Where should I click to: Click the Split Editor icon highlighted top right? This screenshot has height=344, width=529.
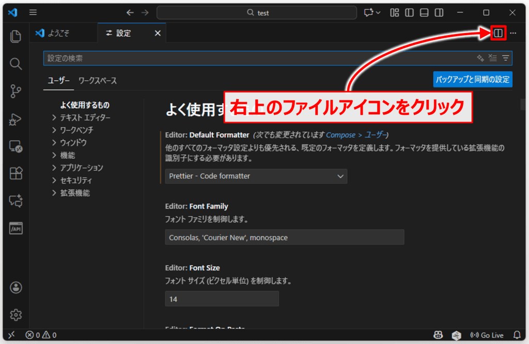pos(497,33)
